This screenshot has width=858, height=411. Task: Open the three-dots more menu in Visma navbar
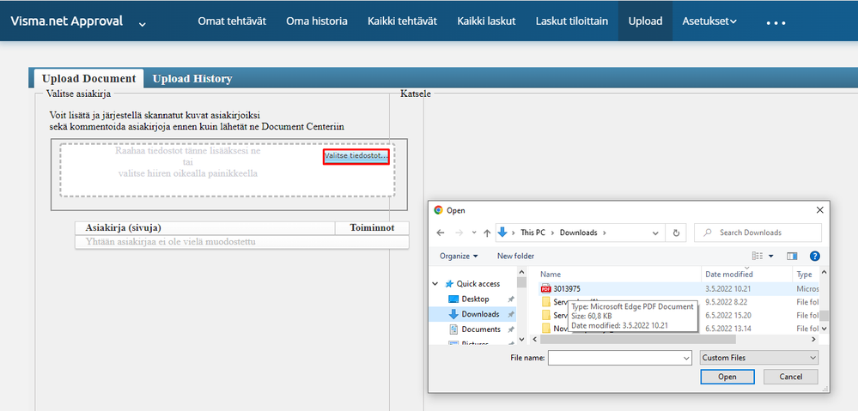776,22
